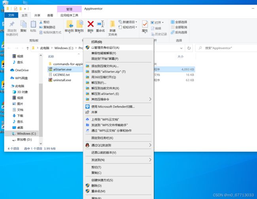Click Create shortcut (创建快捷方式)
This screenshot has width=257, height=199.
[x=118, y=180]
